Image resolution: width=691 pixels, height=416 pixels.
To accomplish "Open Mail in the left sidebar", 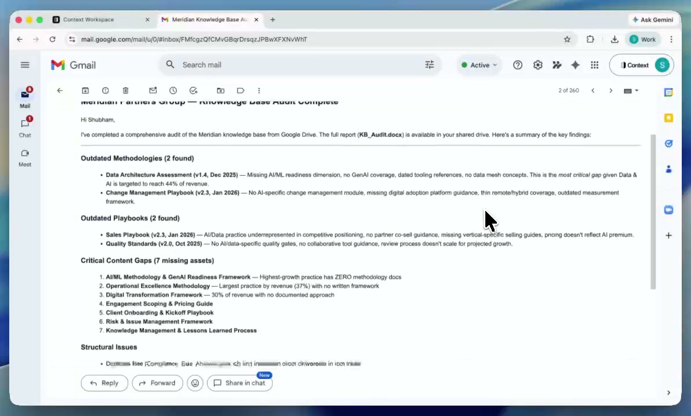I will tap(25, 98).
